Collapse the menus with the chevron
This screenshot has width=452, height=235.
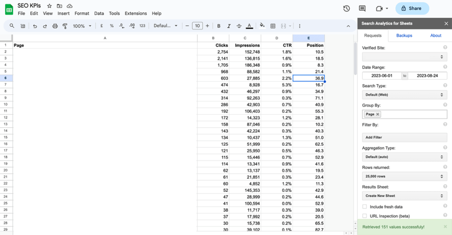click(348, 26)
